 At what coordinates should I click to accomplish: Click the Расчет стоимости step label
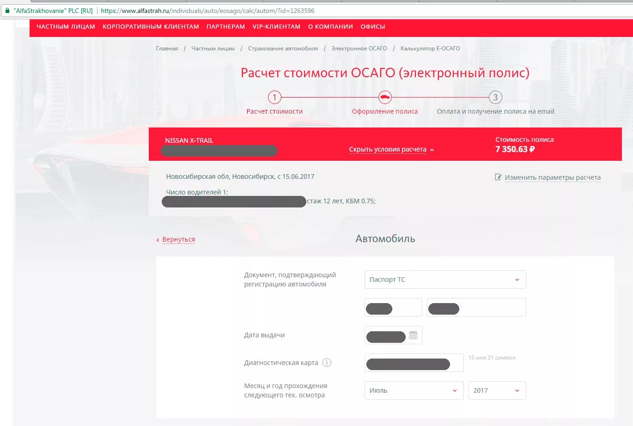pos(274,111)
